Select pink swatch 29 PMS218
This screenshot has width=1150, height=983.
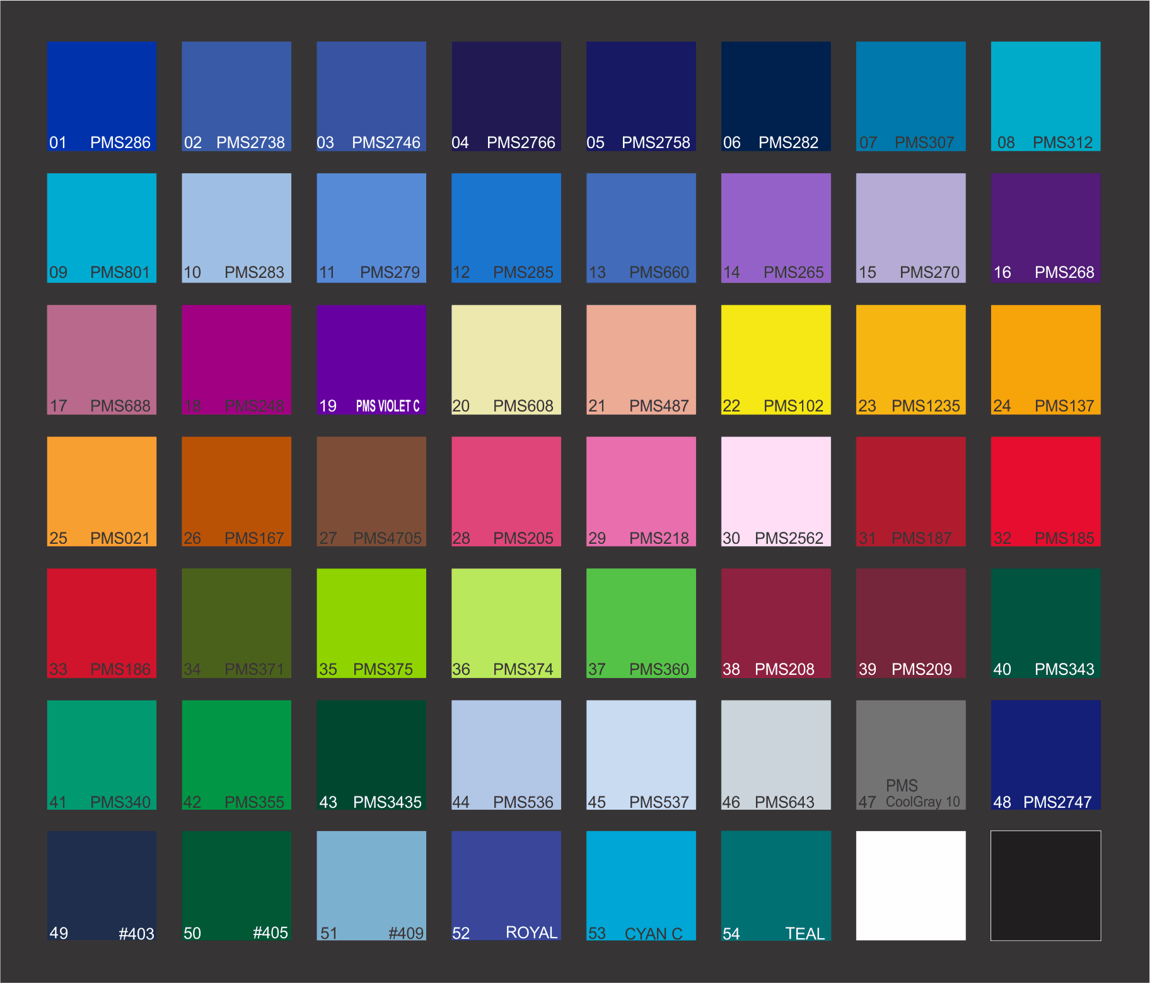click(x=641, y=491)
